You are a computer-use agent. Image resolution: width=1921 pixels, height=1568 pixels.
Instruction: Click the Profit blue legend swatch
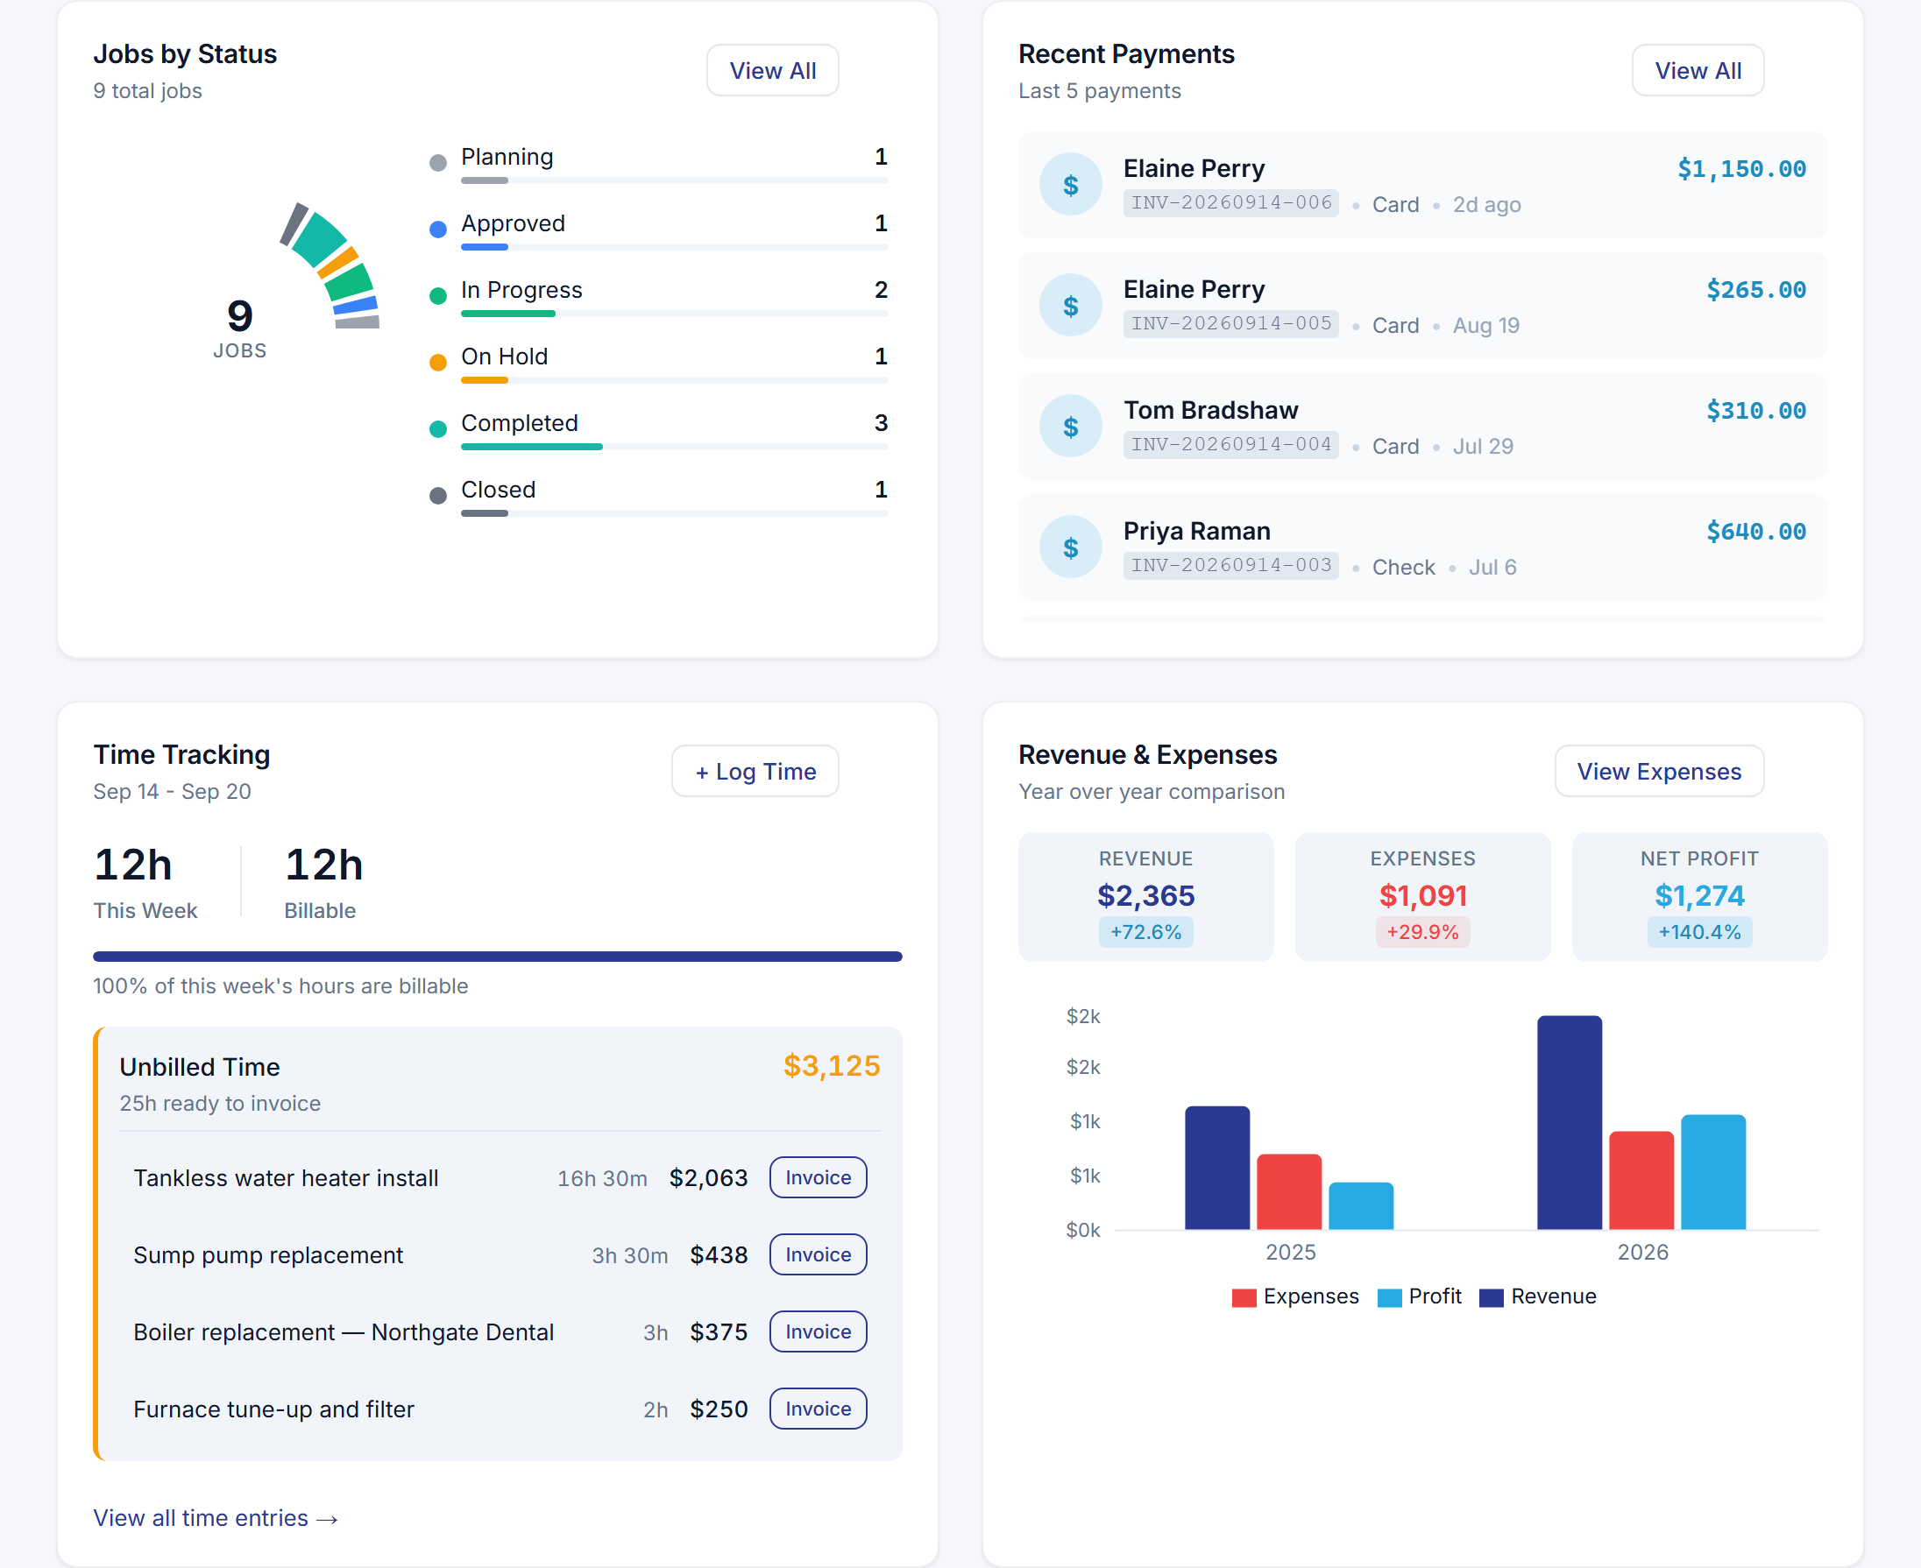point(1390,1298)
